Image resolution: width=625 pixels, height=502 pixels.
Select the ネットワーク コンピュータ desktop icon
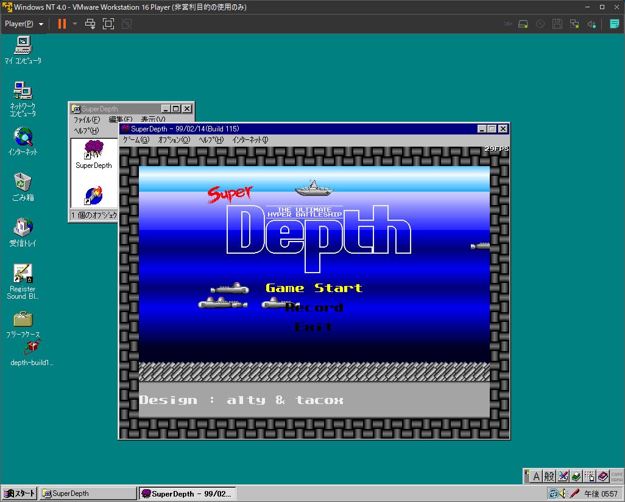[x=23, y=99]
